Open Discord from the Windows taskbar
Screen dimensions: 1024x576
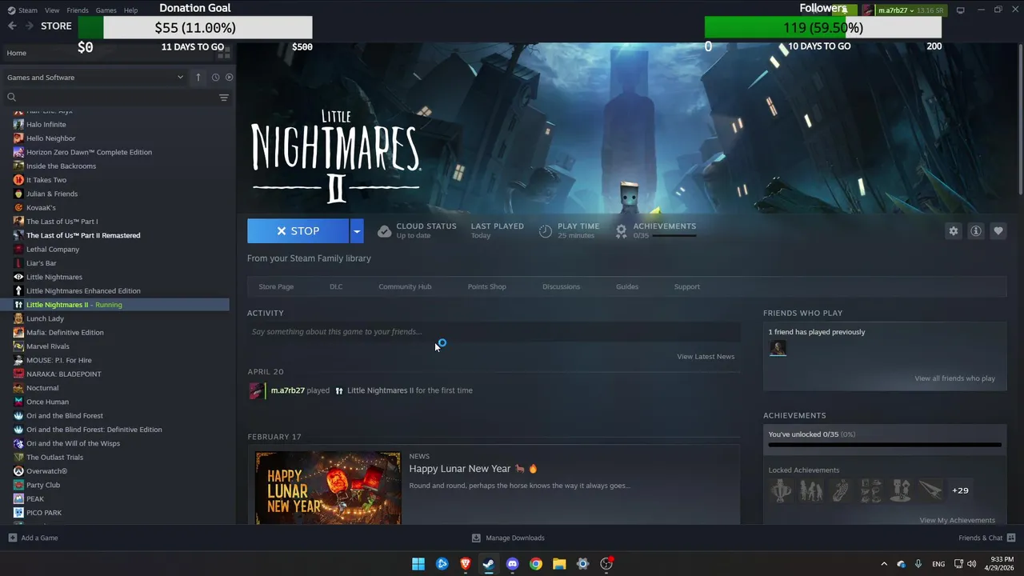(512, 564)
